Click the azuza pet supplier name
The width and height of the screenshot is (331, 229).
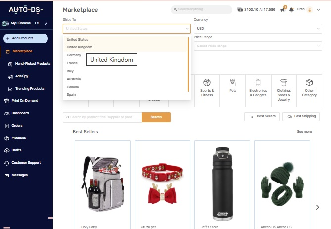coord(148,227)
